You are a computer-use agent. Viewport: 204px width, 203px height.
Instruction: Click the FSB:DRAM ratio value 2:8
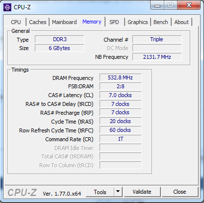[x=121, y=86]
